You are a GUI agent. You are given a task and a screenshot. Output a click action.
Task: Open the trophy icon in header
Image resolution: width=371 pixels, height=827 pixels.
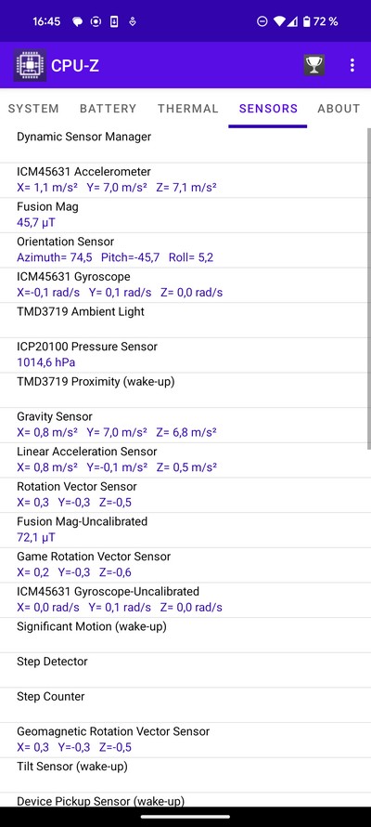tap(314, 65)
